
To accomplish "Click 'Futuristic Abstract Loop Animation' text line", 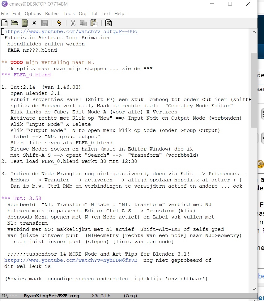I will pyautogui.click(x=57, y=38).
